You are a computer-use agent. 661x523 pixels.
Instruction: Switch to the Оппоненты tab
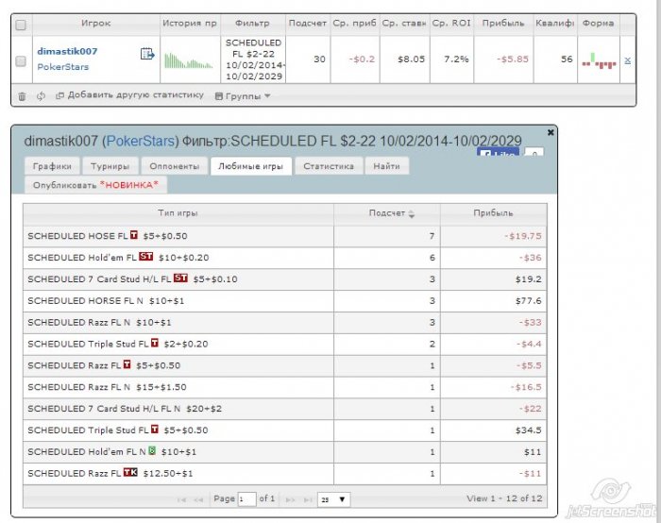174,166
